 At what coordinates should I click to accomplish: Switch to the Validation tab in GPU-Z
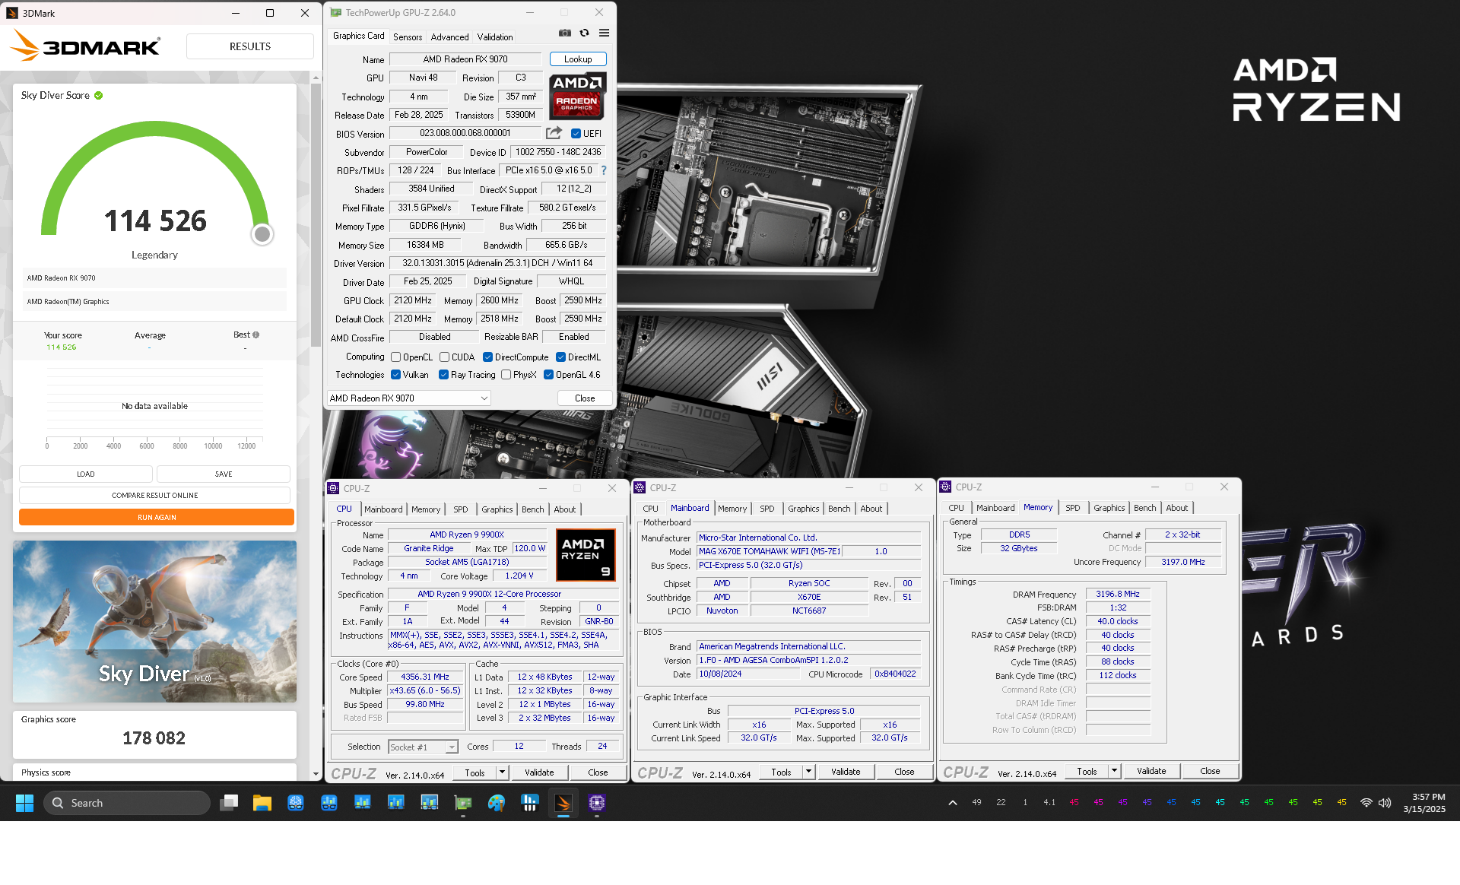click(495, 37)
